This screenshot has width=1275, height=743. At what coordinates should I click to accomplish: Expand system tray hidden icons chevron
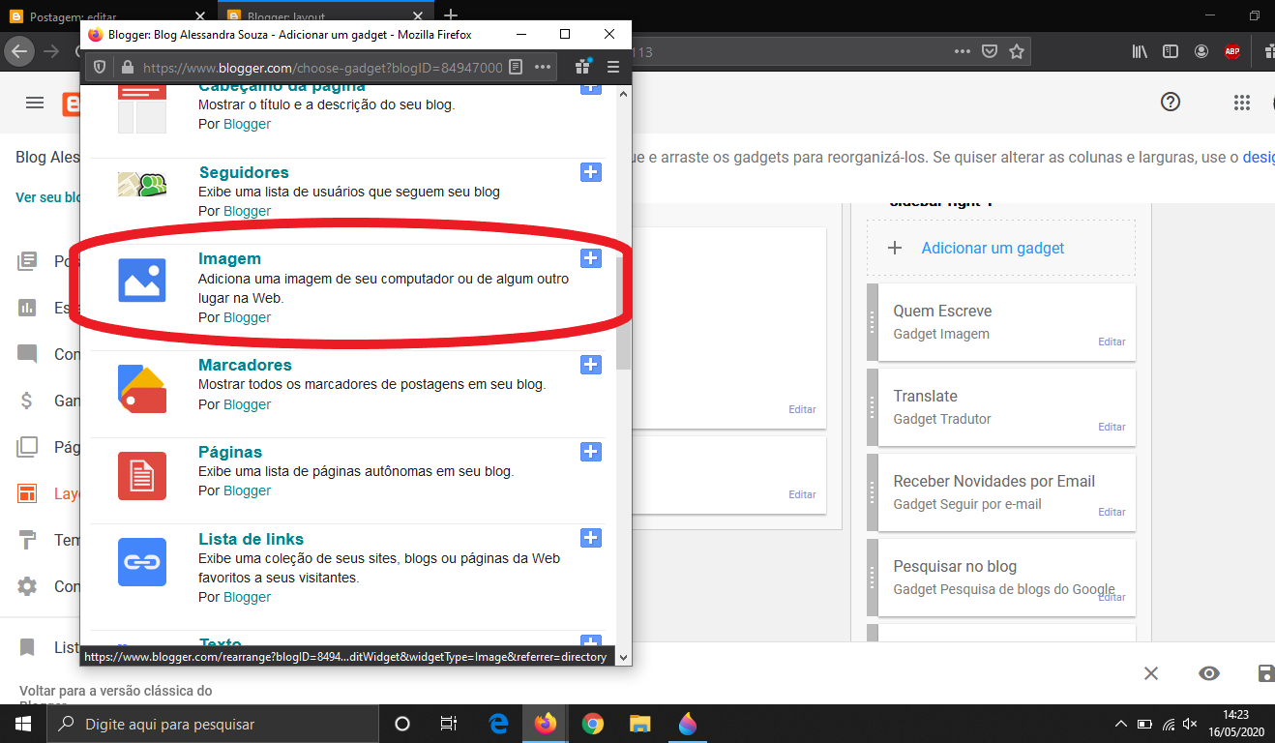1121,724
